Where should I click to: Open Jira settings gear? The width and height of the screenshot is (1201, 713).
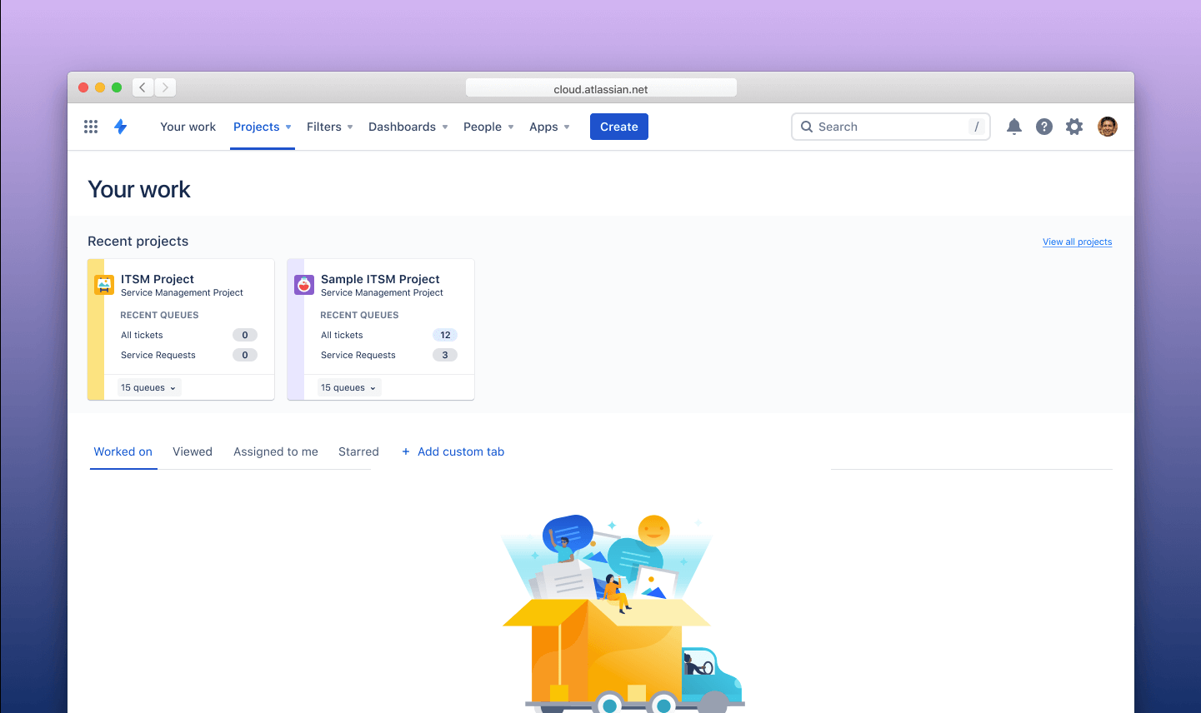coord(1073,126)
